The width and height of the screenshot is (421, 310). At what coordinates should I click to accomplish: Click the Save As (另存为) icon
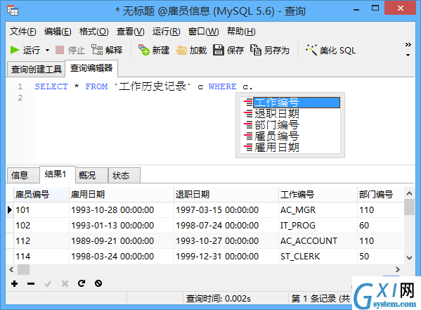click(256, 50)
